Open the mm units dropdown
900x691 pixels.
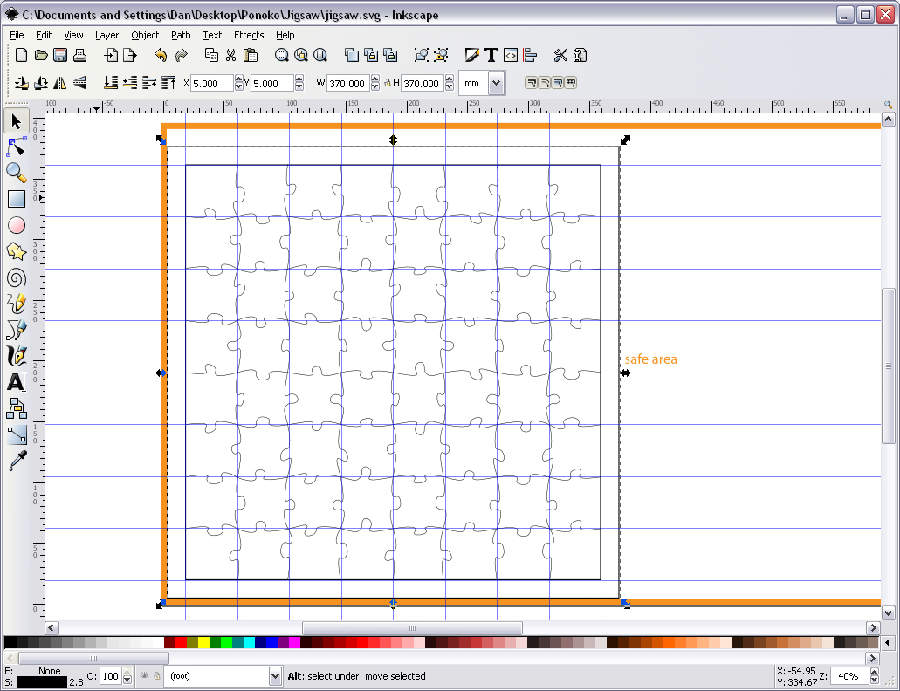pyautogui.click(x=496, y=83)
